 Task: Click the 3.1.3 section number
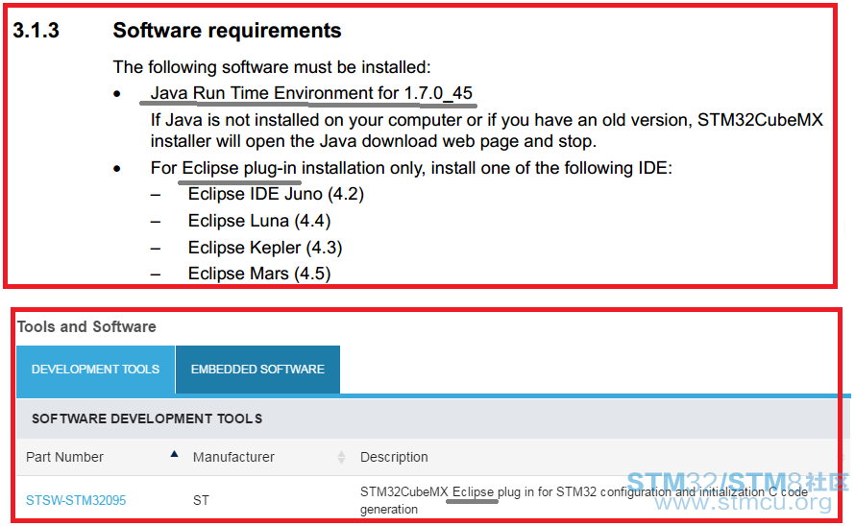pyautogui.click(x=36, y=31)
